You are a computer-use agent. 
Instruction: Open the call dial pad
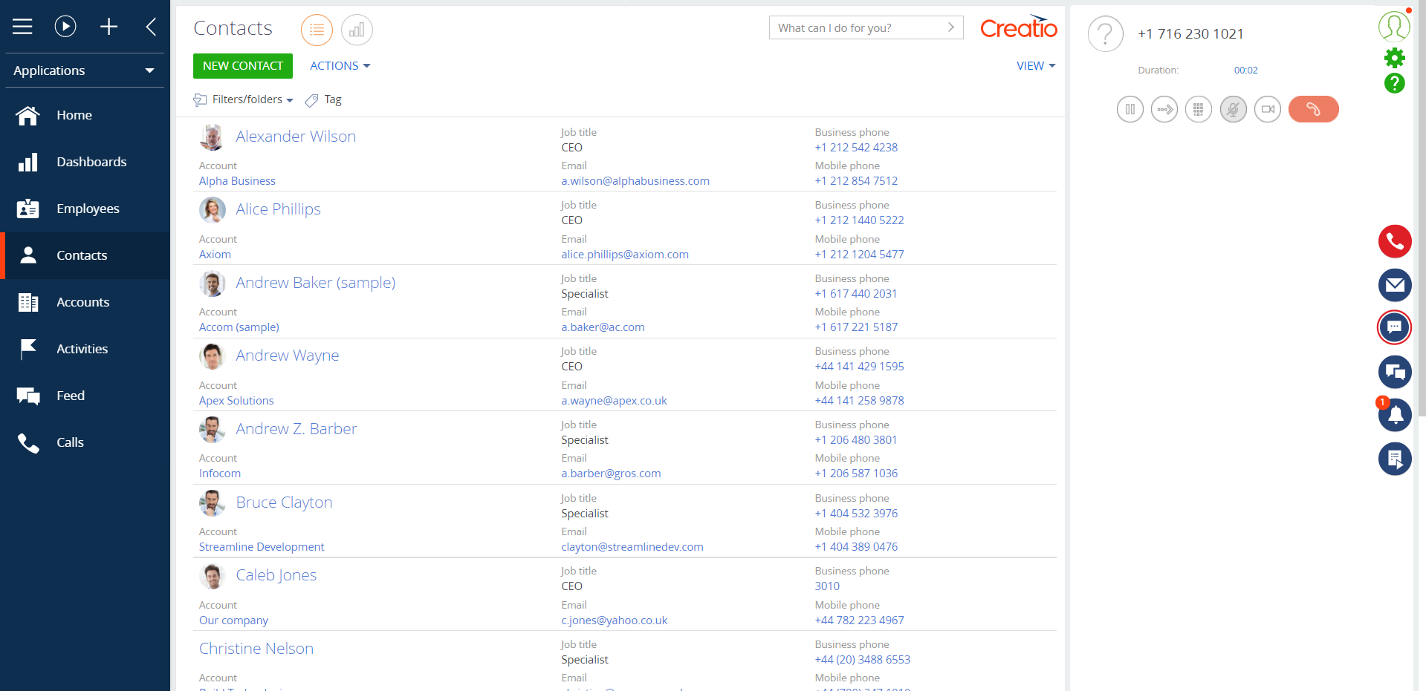(1198, 109)
